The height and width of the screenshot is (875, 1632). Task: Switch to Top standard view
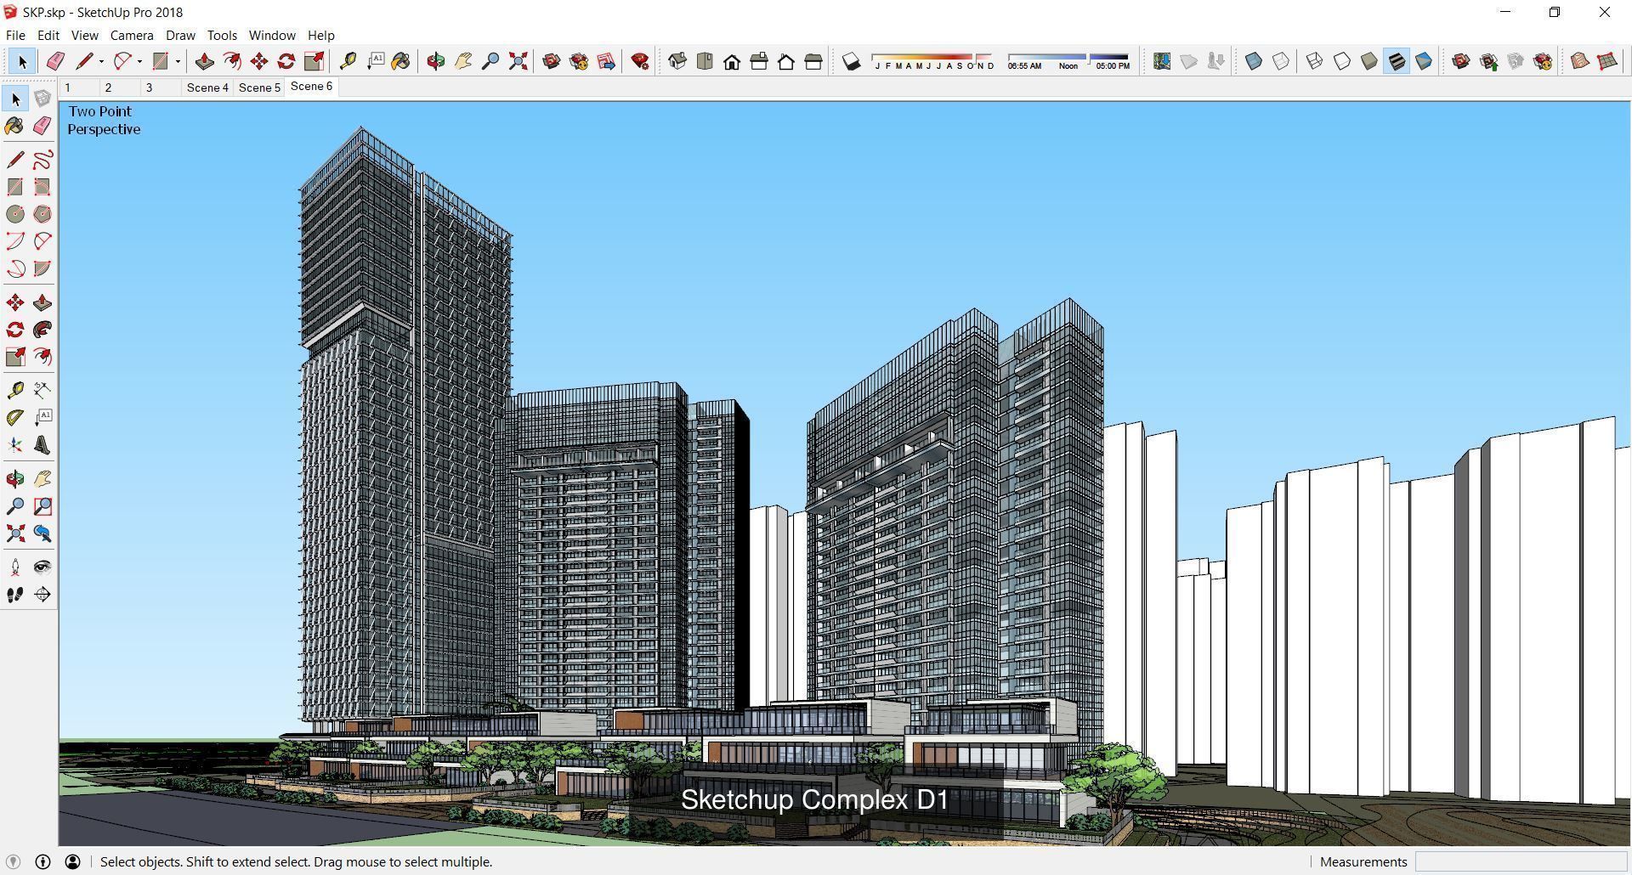pyautogui.click(x=705, y=61)
